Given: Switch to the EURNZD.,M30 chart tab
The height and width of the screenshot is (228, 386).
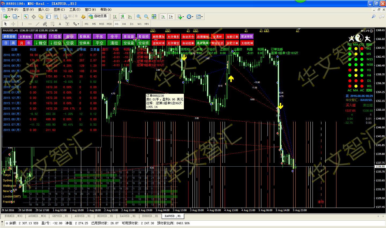Looking at the screenshot, I should (x=14, y=216).
